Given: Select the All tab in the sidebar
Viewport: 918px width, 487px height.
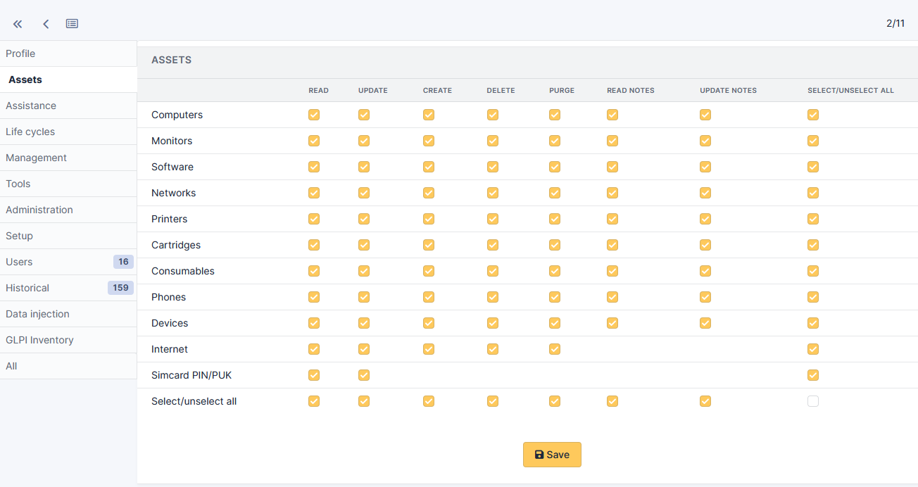Looking at the screenshot, I should 12,366.
